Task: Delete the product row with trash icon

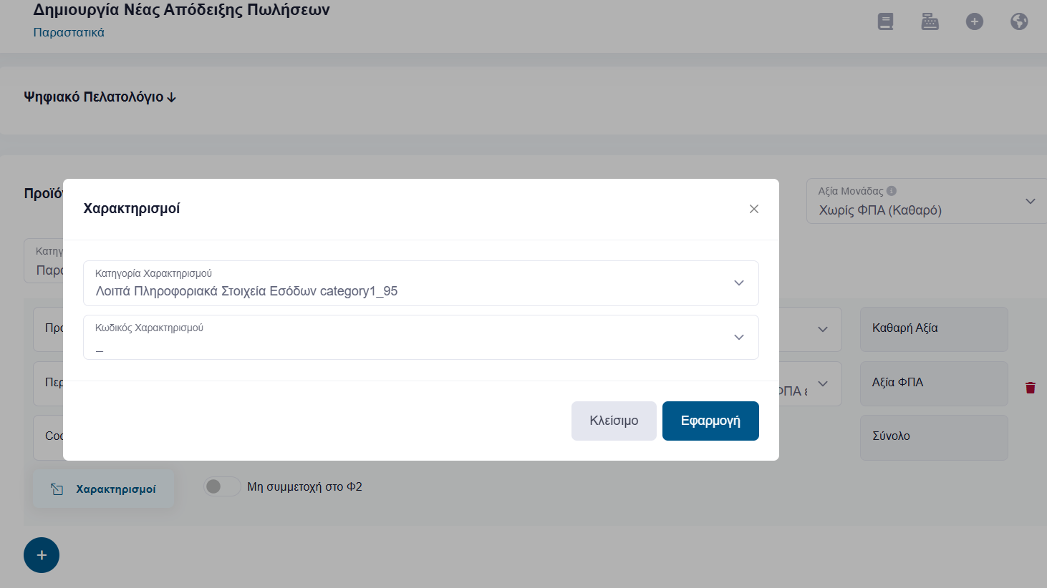Action: click(x=1031, y=388)
